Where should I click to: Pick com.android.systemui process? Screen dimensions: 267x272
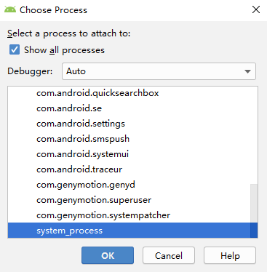click(132, 154)
